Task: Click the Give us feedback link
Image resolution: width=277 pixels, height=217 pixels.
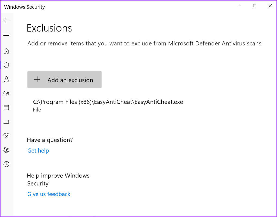Action: coord(49,194)
